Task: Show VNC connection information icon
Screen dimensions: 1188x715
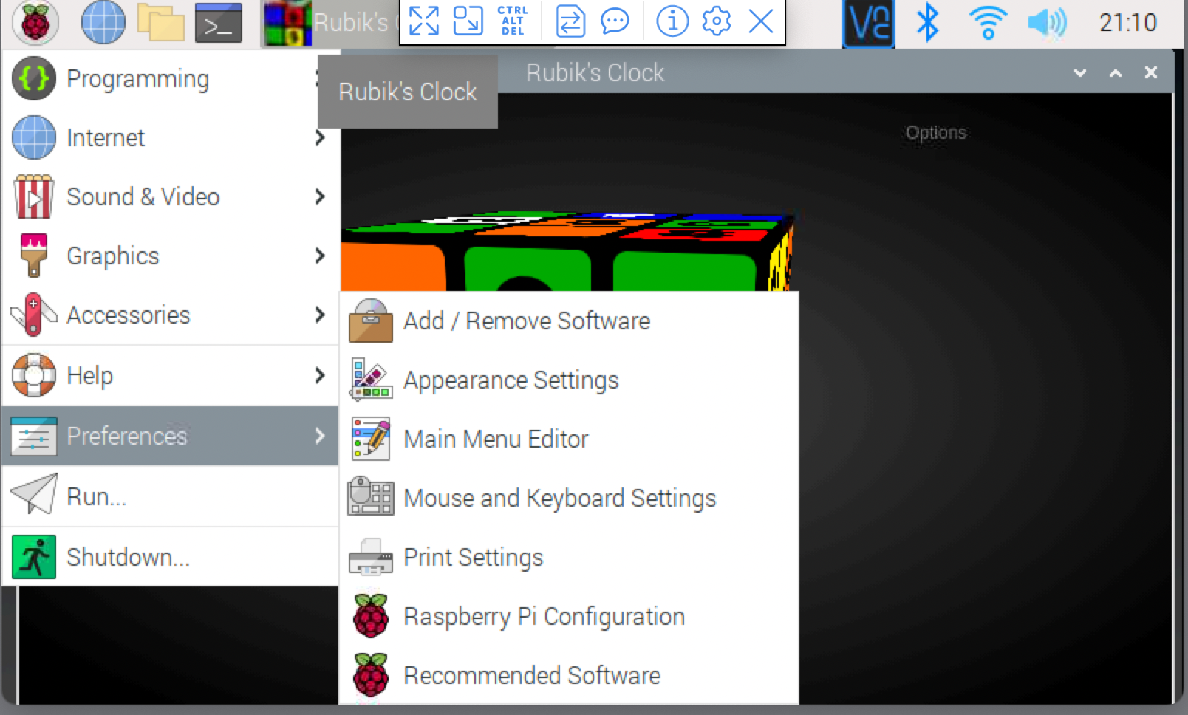Action: (672, 21)
